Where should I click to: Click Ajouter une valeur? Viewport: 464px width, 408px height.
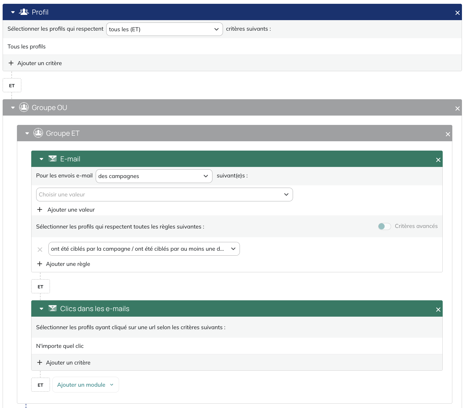[x=66, y=210]
